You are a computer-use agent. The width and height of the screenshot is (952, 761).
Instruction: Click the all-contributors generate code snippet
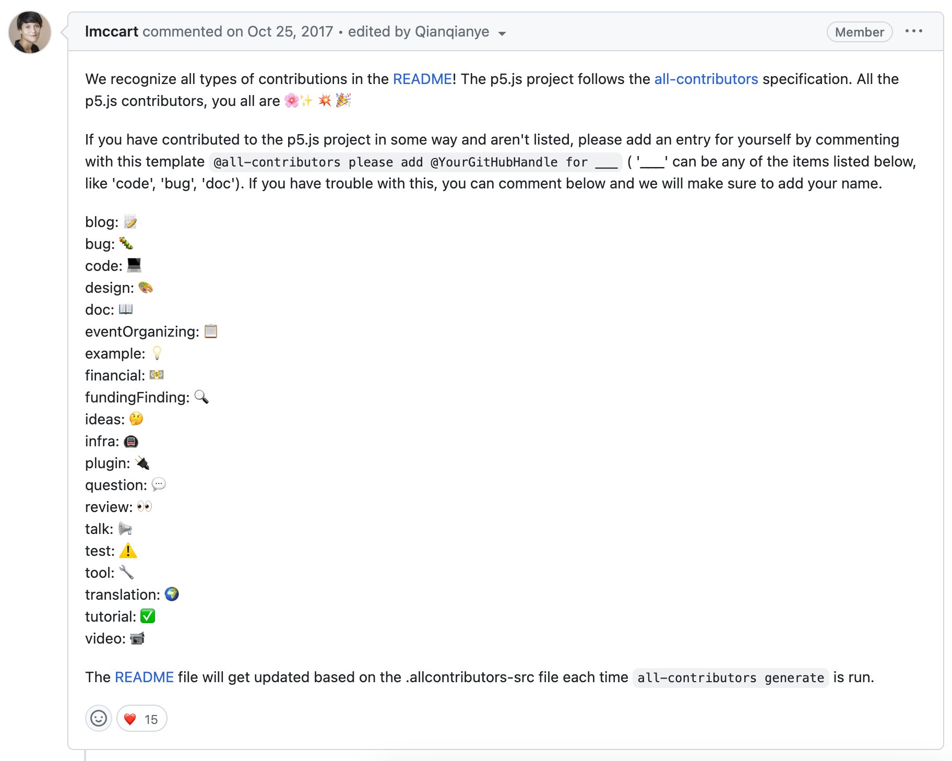coord(731,677)
